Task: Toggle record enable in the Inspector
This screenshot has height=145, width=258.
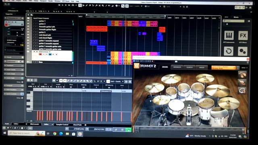Action: tap(6, 25)
